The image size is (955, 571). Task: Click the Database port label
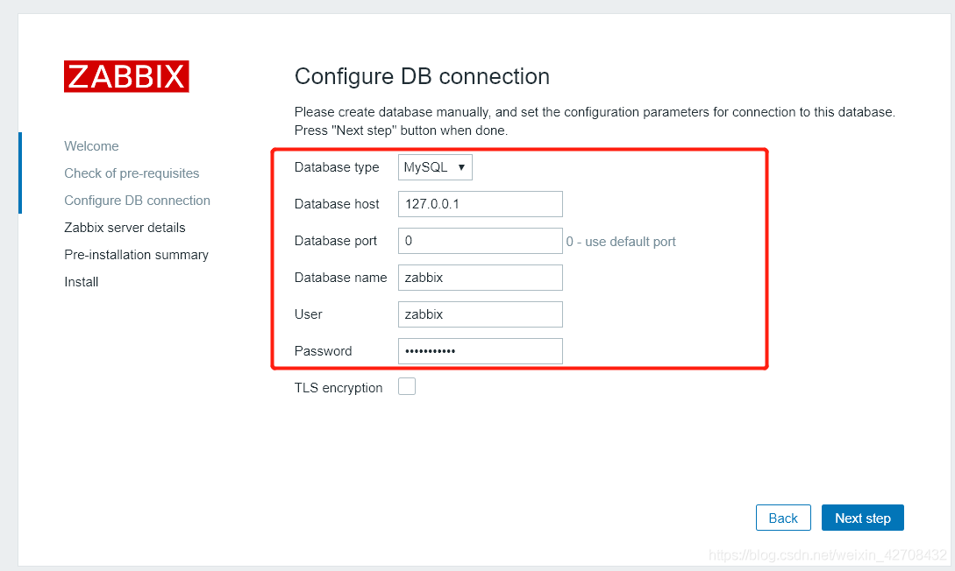click(336, 241)
